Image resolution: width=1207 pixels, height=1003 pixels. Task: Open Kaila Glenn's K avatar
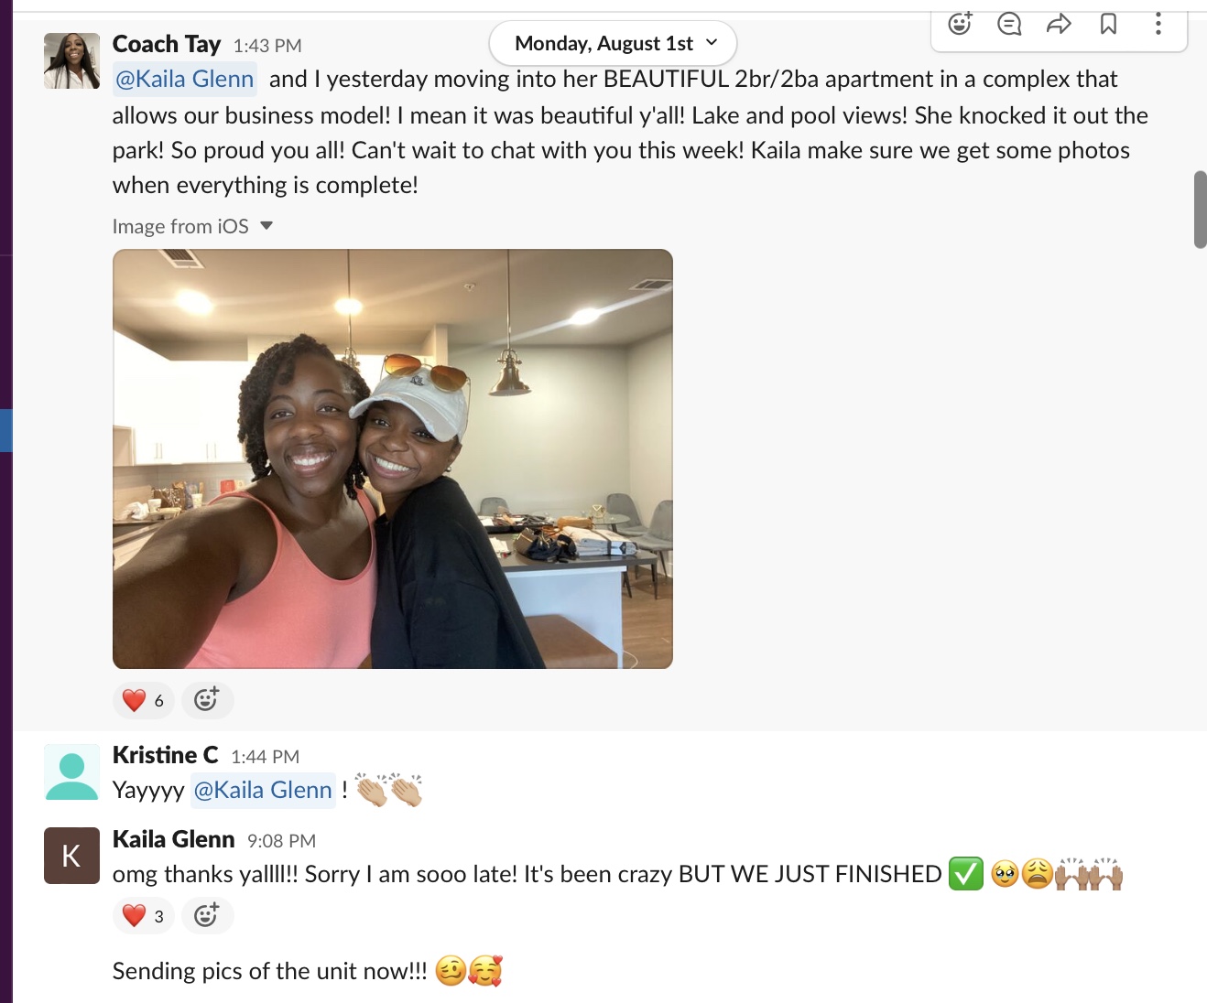point(71,856)
